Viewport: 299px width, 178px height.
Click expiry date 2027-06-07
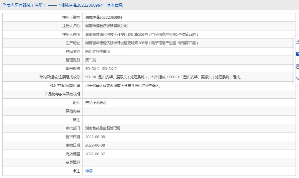click(x=95, y=154)
